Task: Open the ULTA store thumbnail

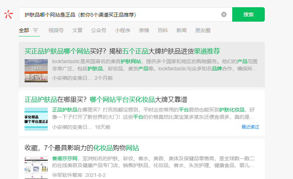Action: [x=36, y=71]
